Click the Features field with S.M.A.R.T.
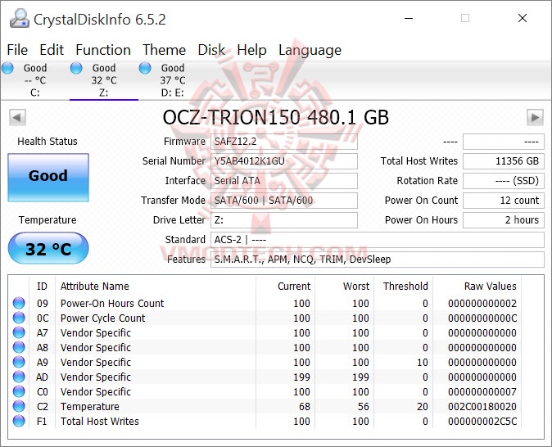 (x=378, y=260)
